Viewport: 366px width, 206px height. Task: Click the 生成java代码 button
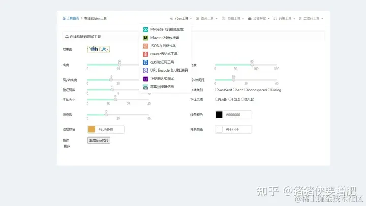(x=99, y=140)
